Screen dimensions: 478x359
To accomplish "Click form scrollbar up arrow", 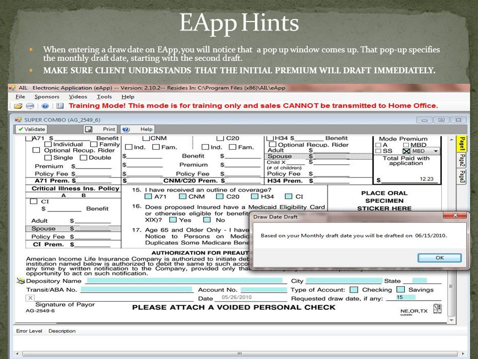I will (451, 140).
